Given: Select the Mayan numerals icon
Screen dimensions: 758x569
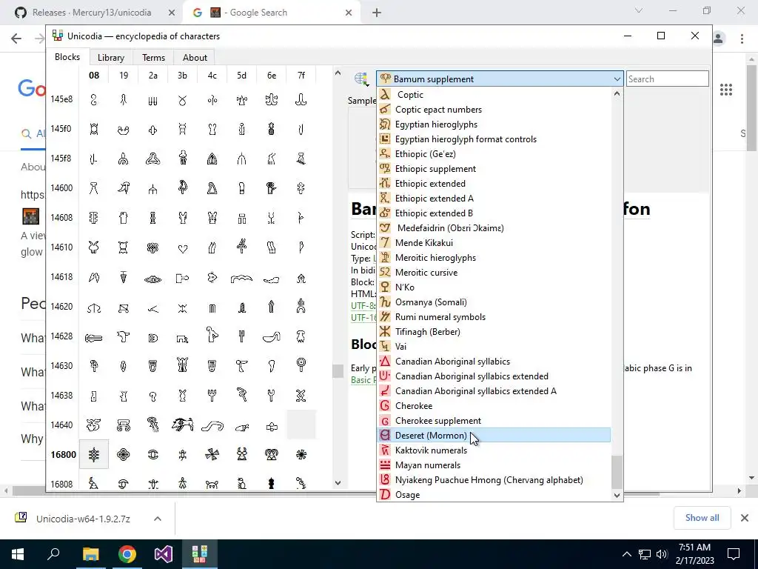Looking at the screenshot, I should pos(385,465).
